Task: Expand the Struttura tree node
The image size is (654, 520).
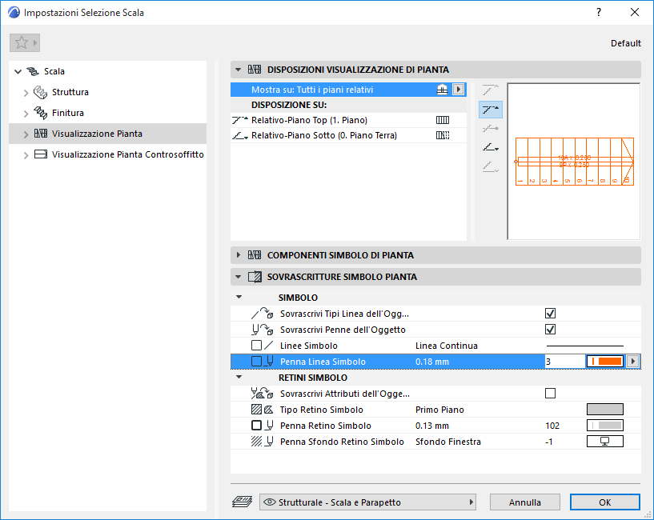Action: click(26, 93)
